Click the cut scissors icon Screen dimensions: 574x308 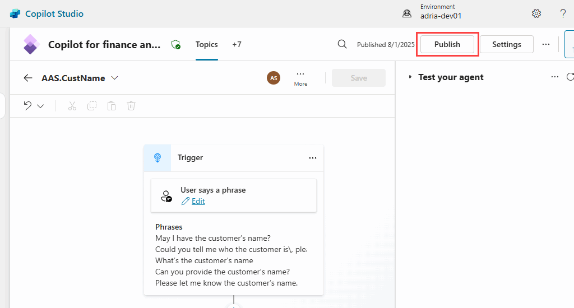(72, 106)
